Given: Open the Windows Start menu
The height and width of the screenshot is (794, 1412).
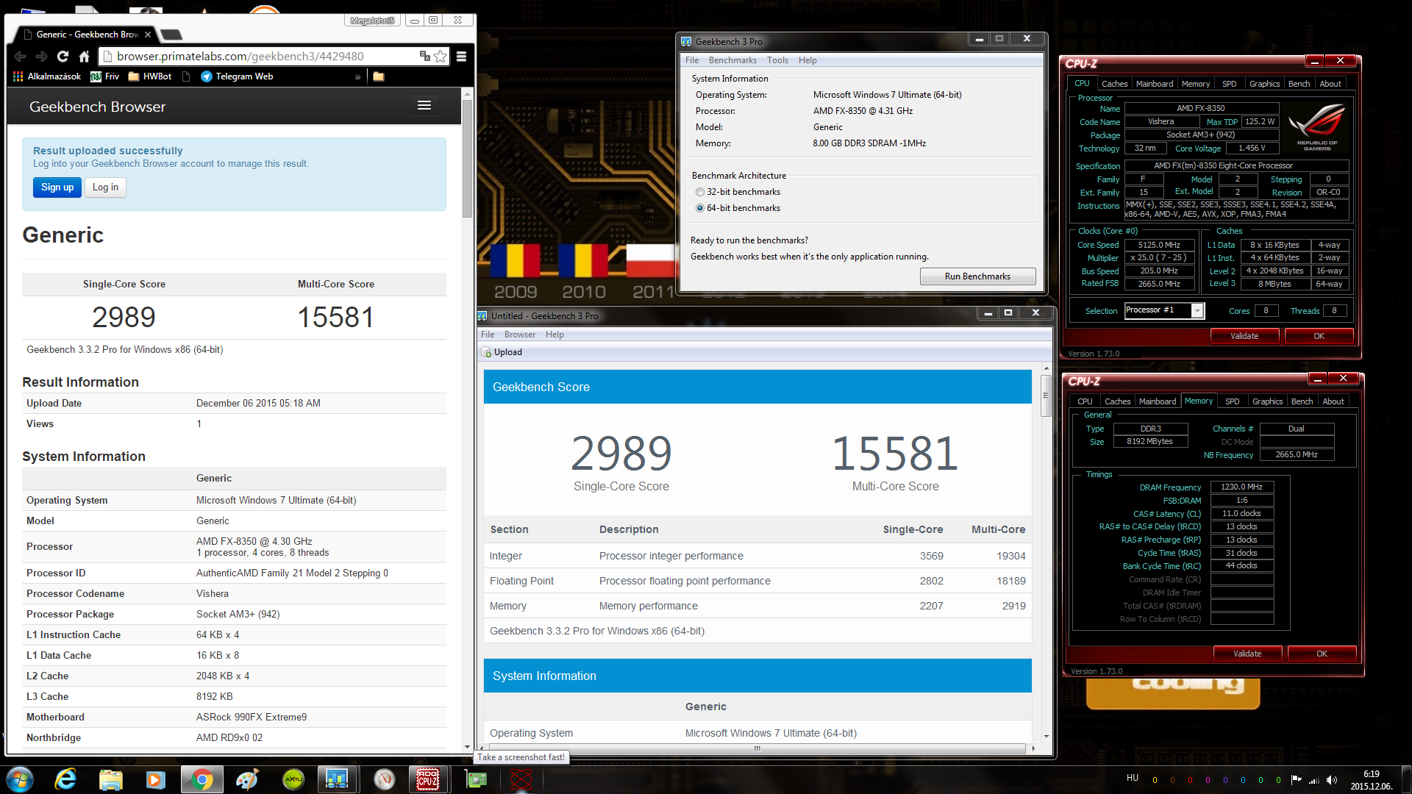Looking at the screenshot, I should coord(20,779).
